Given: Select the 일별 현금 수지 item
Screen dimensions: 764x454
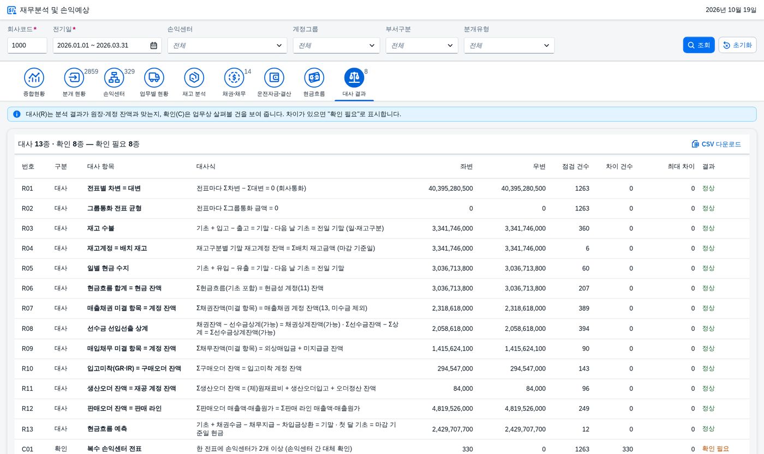Looking at the screenshot, I should click(x=108, y=268).
